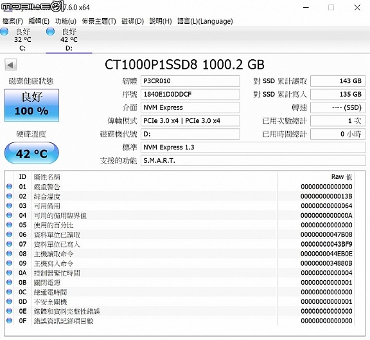
Task: Click the total host reads value 143 GB
Action: coord(338,81)
